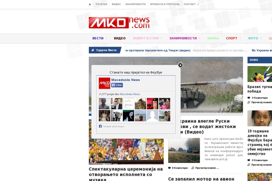Open the Тикрит (видео) ticker headline

point(157,50)
